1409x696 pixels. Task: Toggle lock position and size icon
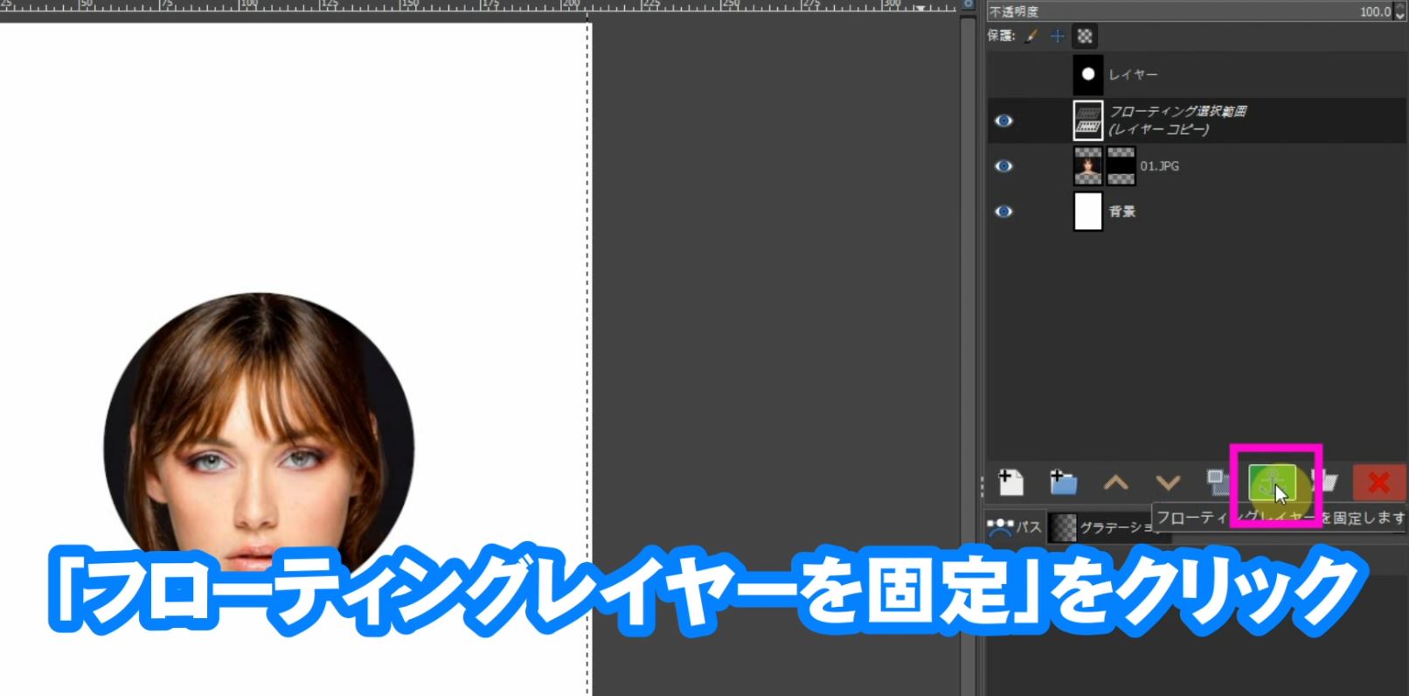(1058, 36)
